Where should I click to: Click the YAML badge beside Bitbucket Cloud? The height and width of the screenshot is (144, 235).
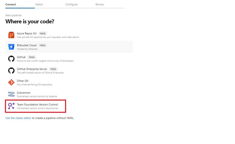[x=43, y=45]
